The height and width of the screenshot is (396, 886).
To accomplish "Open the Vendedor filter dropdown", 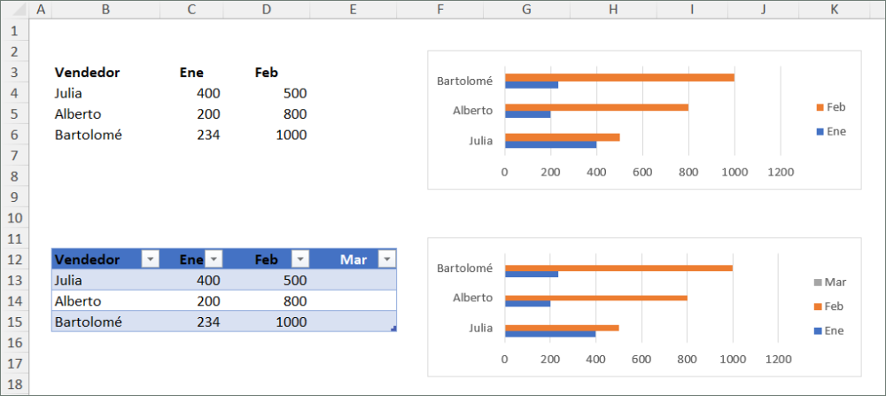I will (150, 259).
